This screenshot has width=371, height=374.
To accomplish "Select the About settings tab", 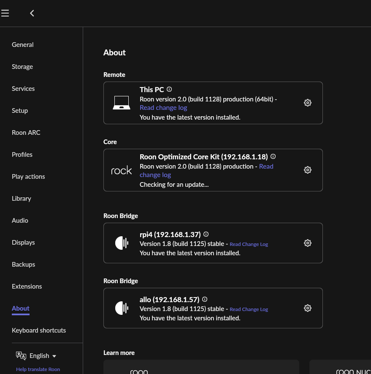I will [21, 308].
